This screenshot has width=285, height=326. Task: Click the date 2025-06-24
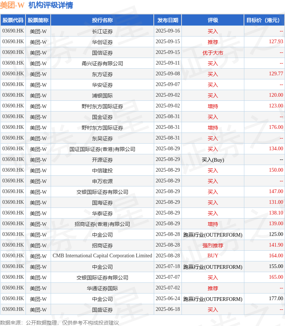[167, 298]
